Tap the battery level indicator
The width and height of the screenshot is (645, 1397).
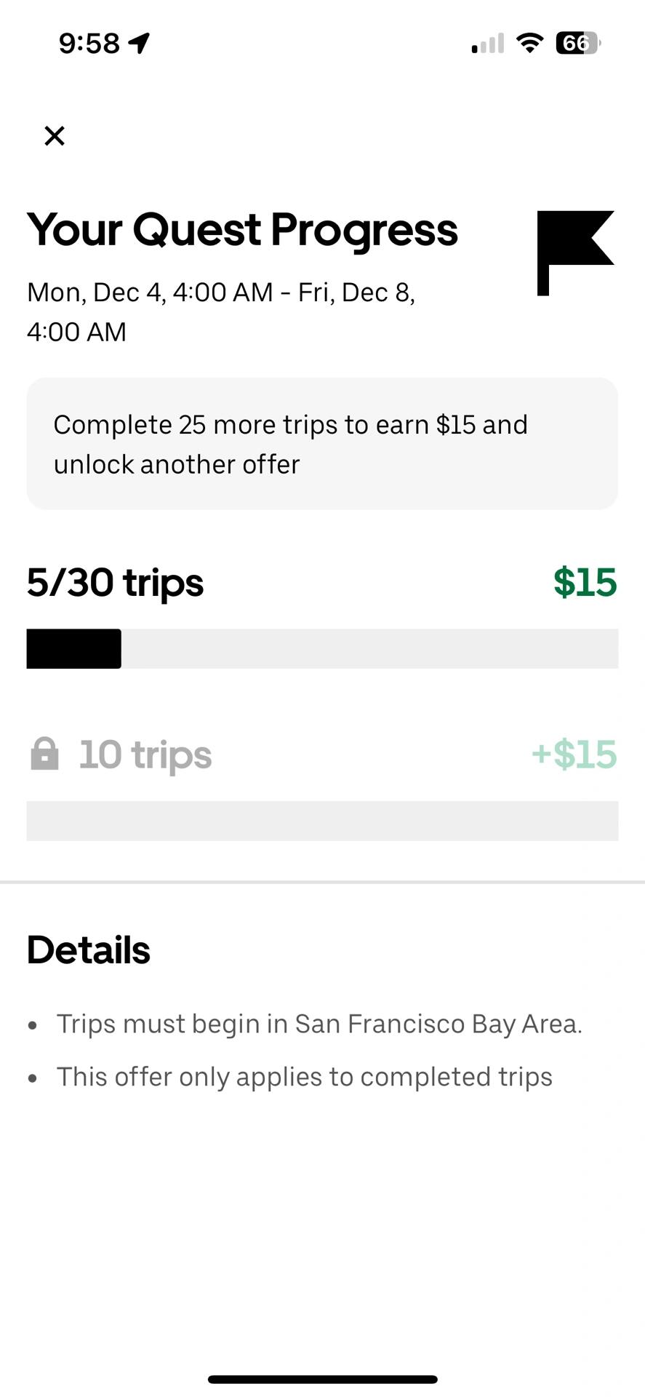tap(577, 43)
